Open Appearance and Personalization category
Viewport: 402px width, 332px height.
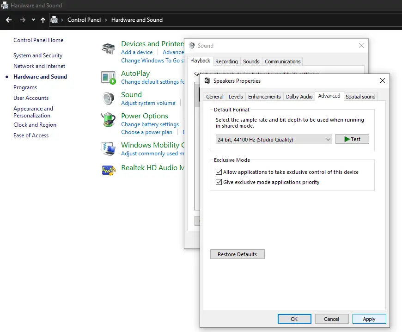pos(33,112)
